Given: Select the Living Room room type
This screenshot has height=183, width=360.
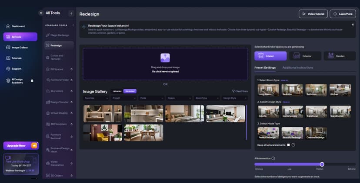Looking at the screenshot, I should coord(268,90).
